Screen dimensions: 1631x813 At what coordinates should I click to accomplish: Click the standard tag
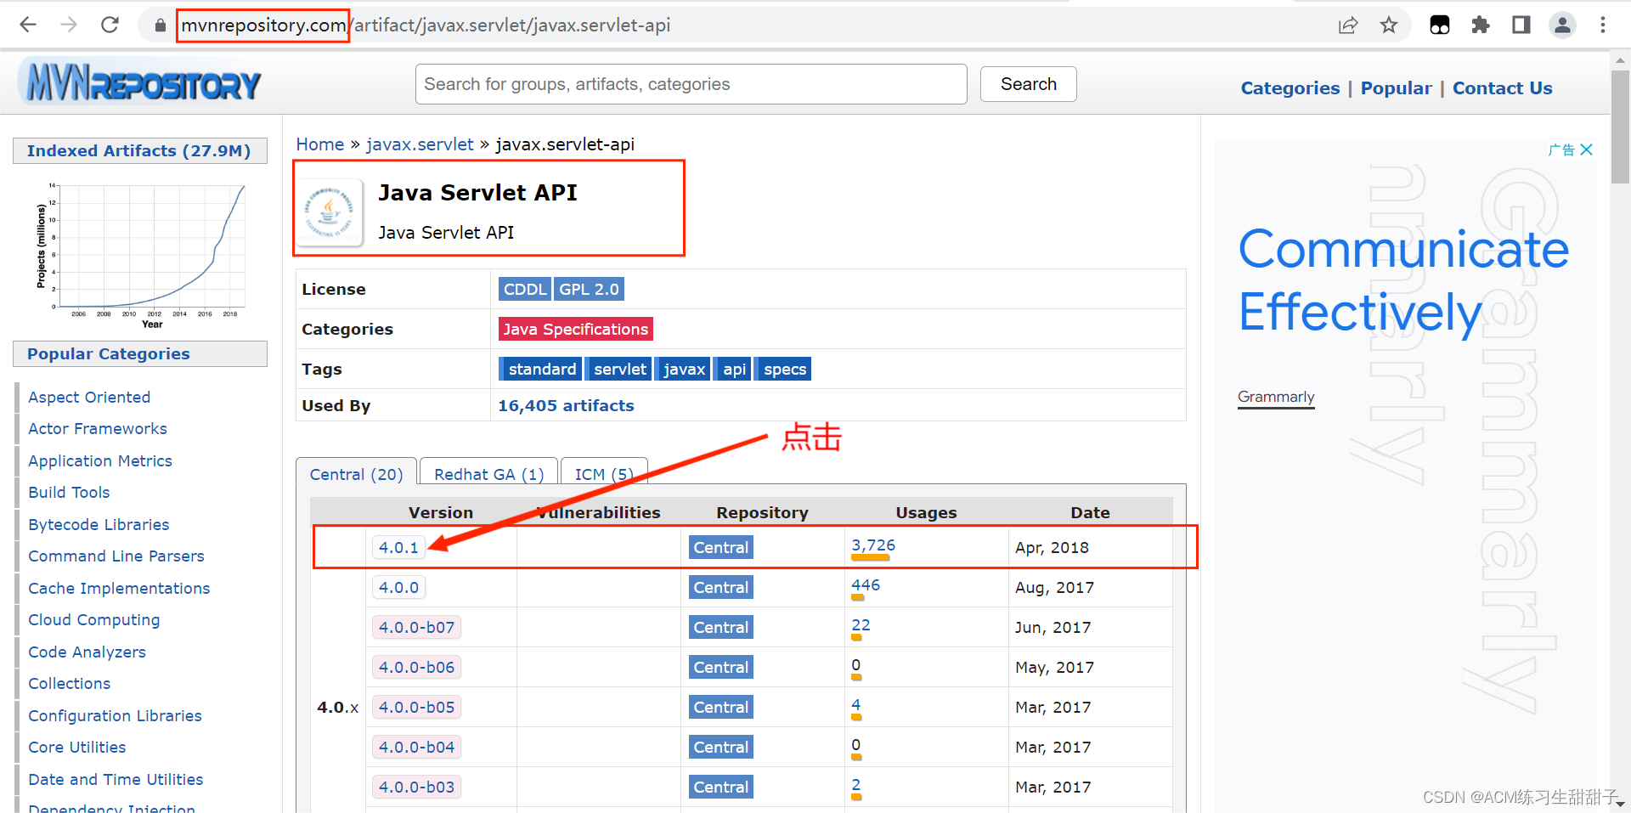tap(540, 369)
